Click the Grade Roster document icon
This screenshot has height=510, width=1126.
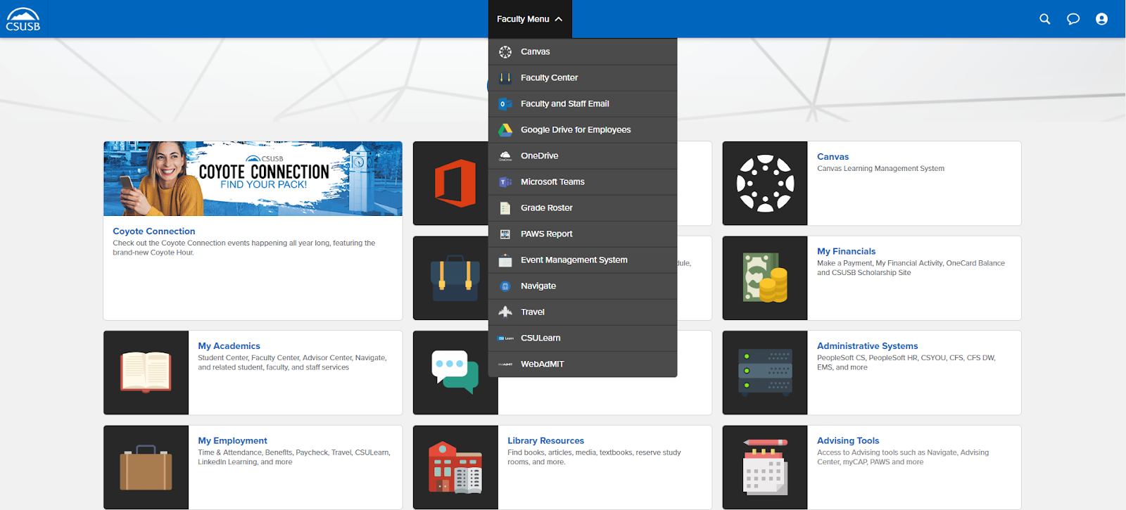pyautogui.click(x=505, y=208)
